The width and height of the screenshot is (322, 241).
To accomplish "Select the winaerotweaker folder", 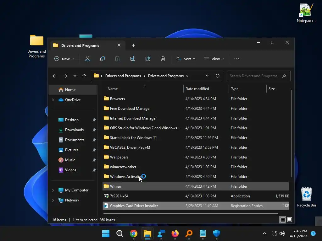I will pyautogui.click(x=196, y=167).
